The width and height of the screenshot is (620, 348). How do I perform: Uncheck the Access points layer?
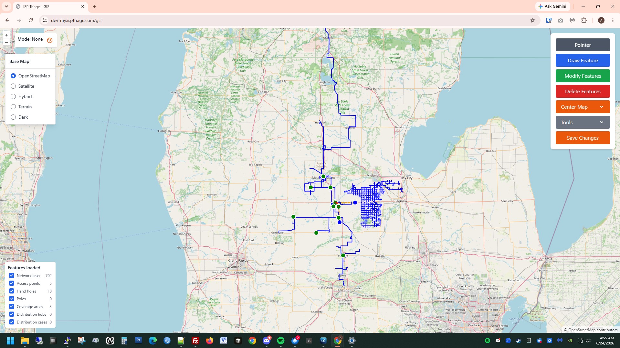point(12,283)
